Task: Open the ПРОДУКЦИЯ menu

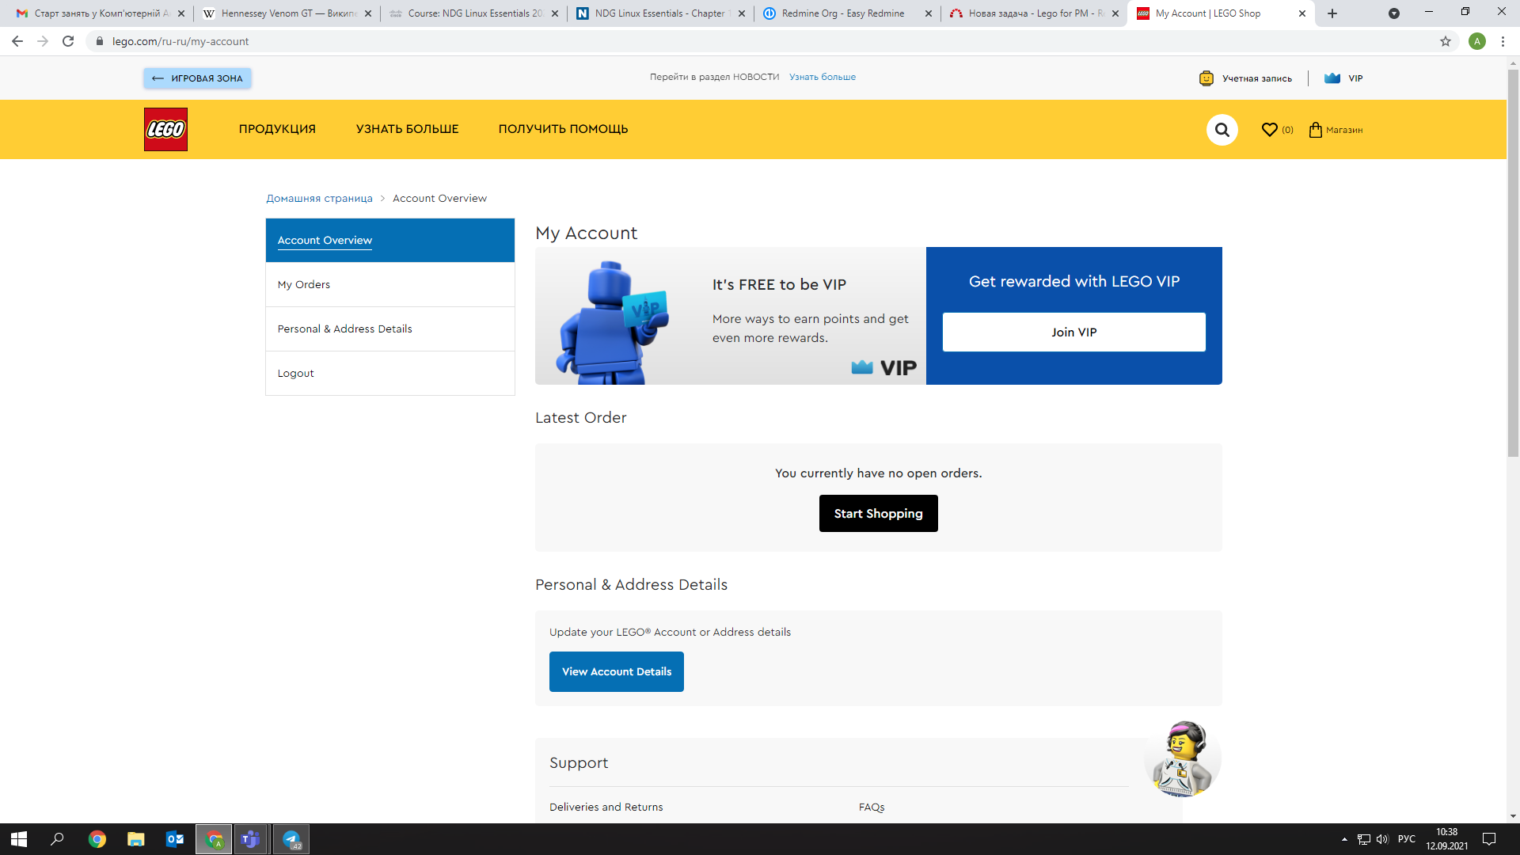Action: (277, 129)
